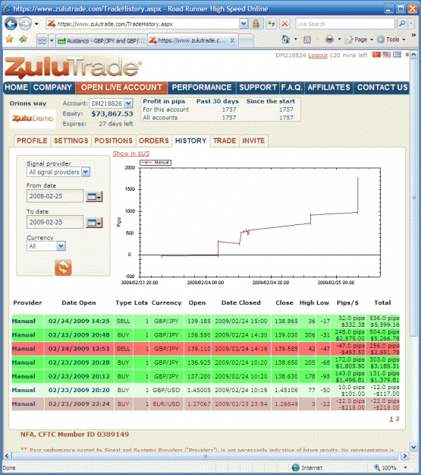Screen dimensions: 421x475
Task: Click the orange refresh history button
Action: (x=63, y=268)
